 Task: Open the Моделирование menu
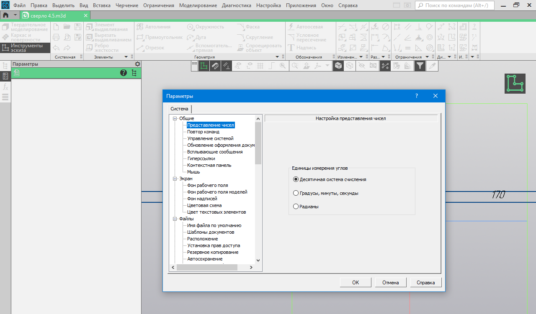tap(198, 5)
